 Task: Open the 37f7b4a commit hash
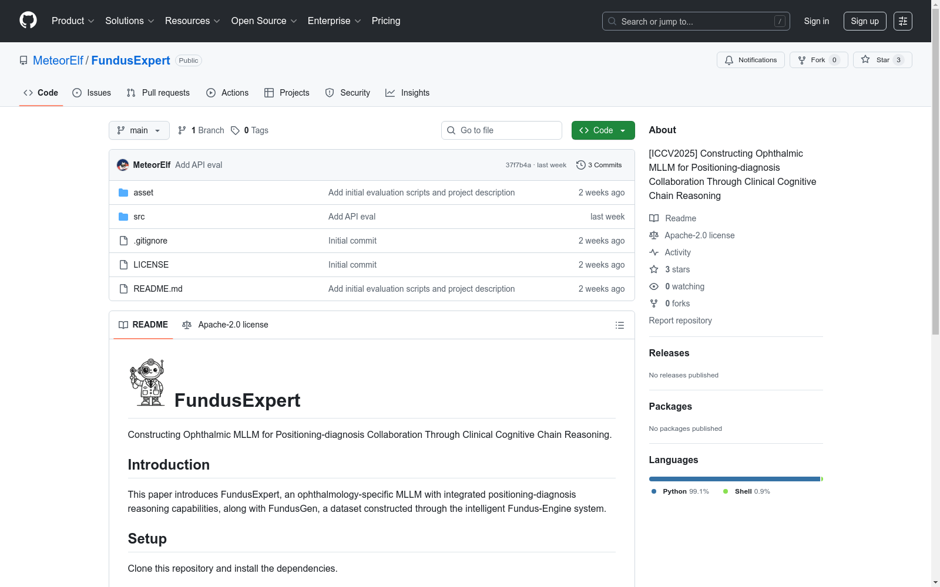coord(518,165)
